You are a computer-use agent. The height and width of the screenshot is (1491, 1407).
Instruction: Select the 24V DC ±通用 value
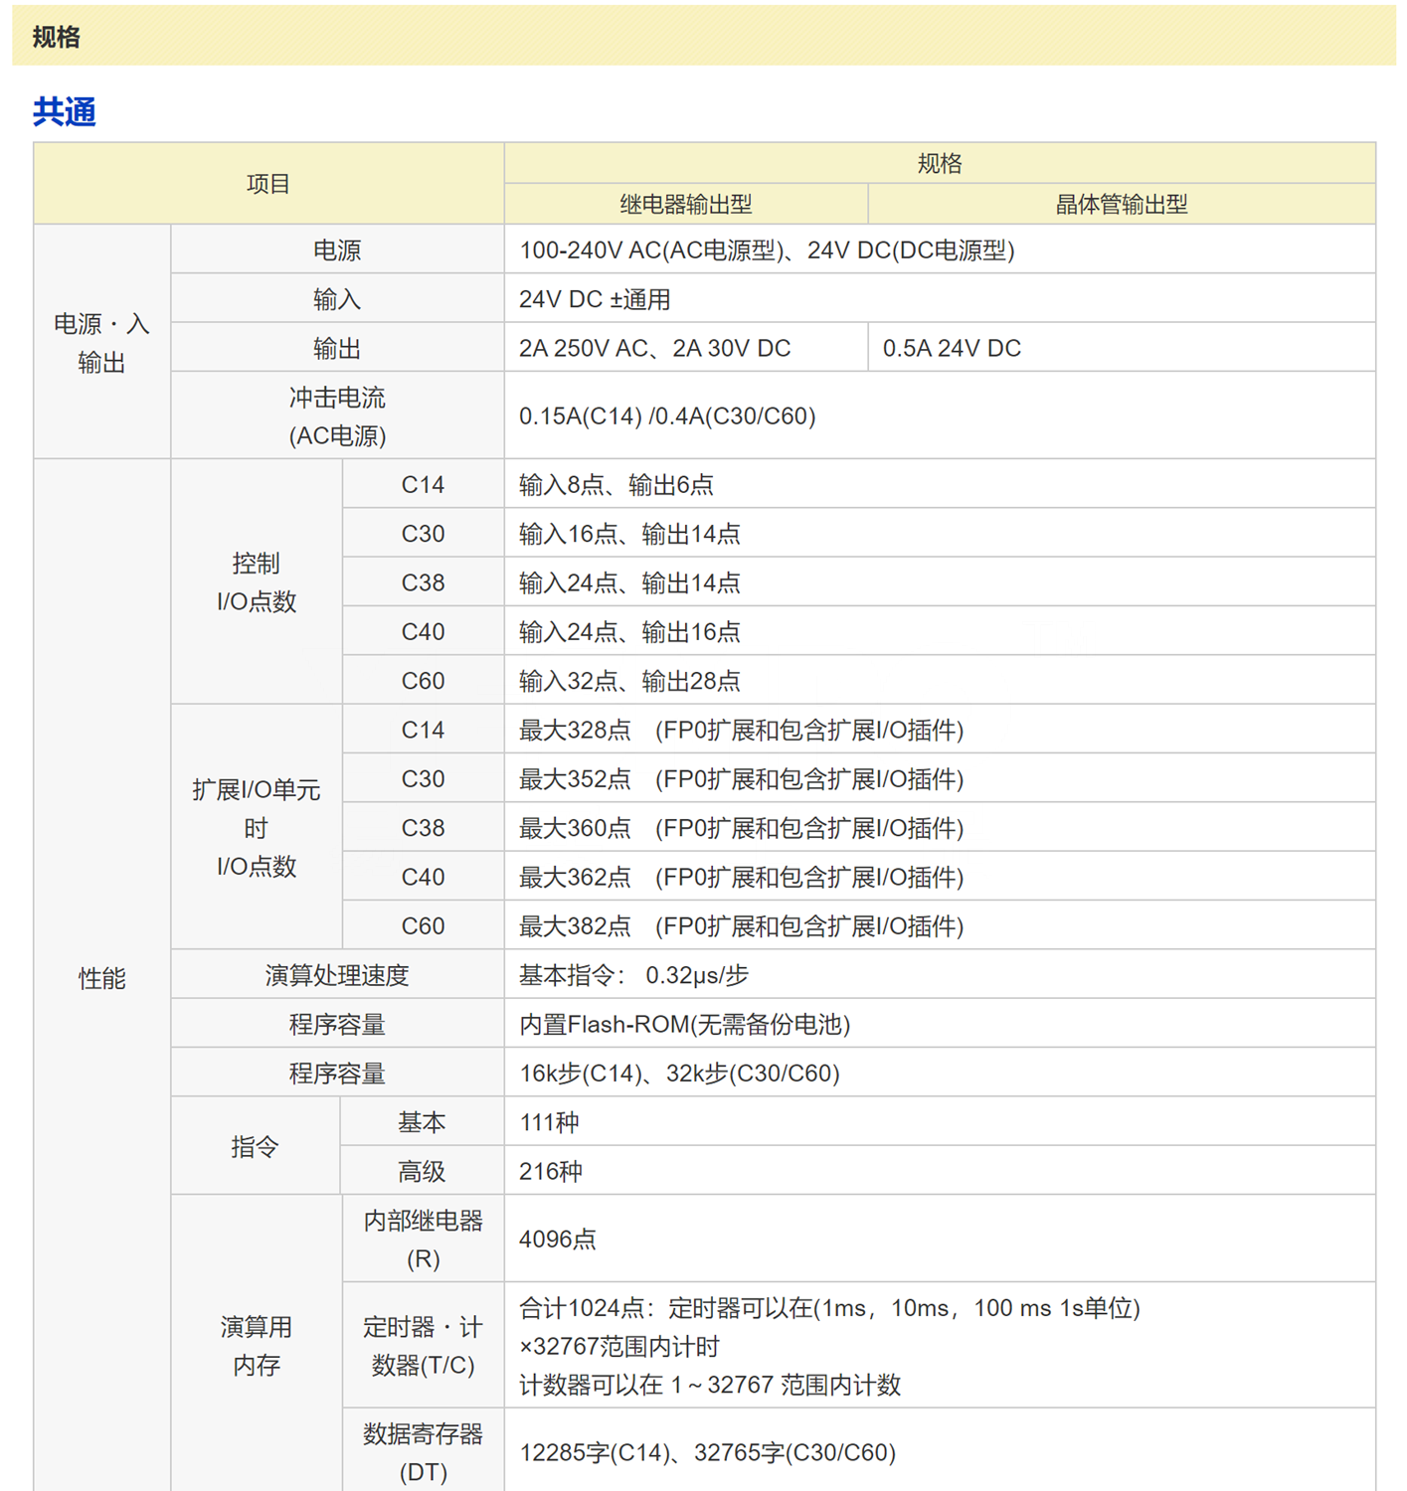click(940, 298)
